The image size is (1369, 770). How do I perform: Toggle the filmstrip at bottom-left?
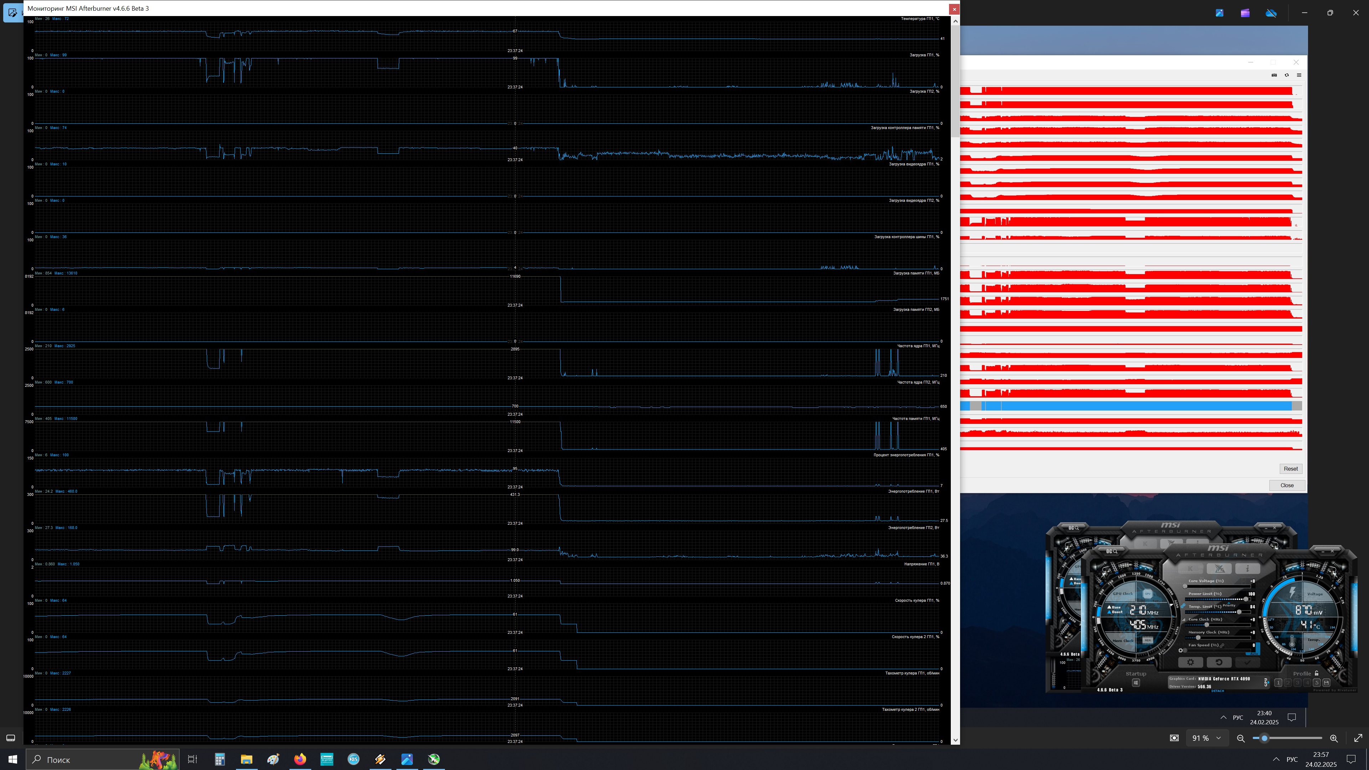coord(11,738)
